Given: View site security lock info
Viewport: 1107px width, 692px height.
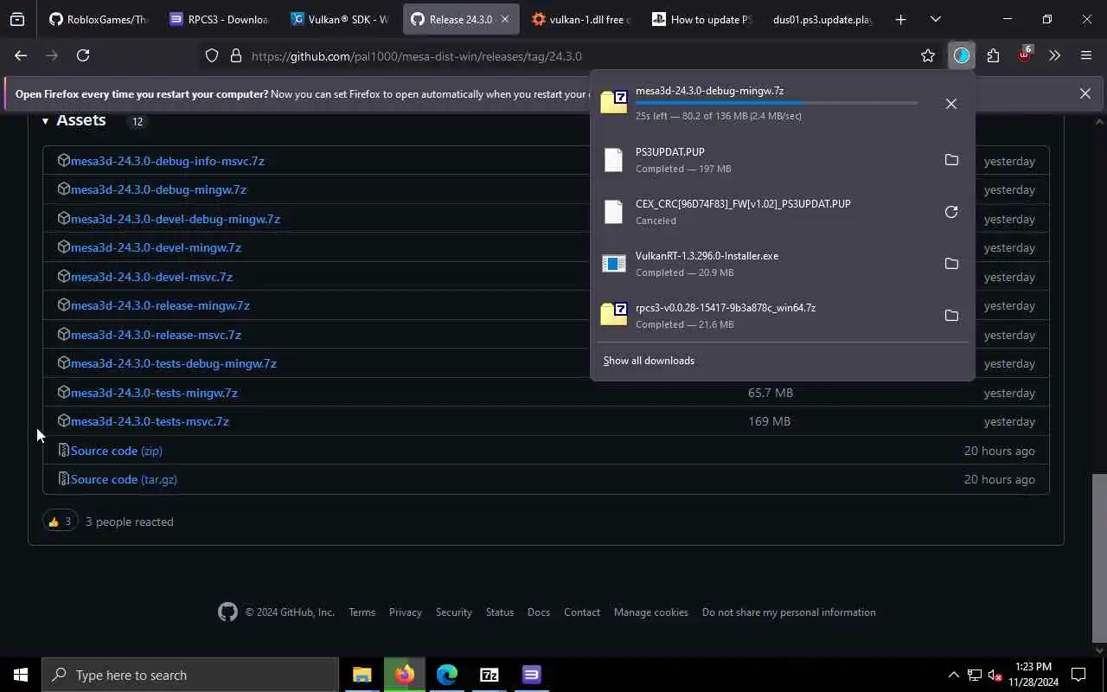Looking at the screenshot, I should tap(235, 55).
